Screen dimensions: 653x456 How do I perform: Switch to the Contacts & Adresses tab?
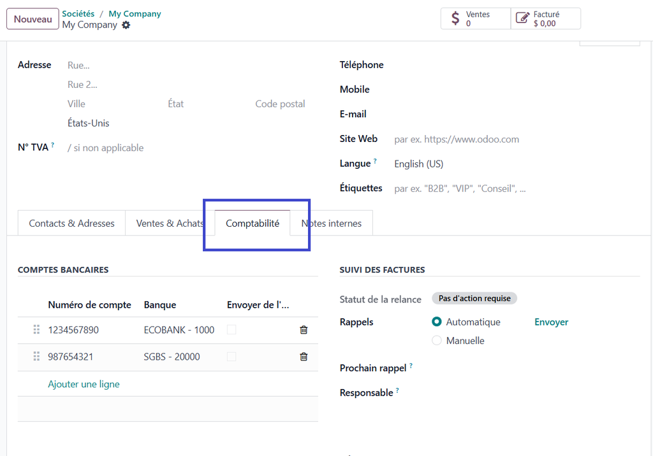[x=71, y=224]
